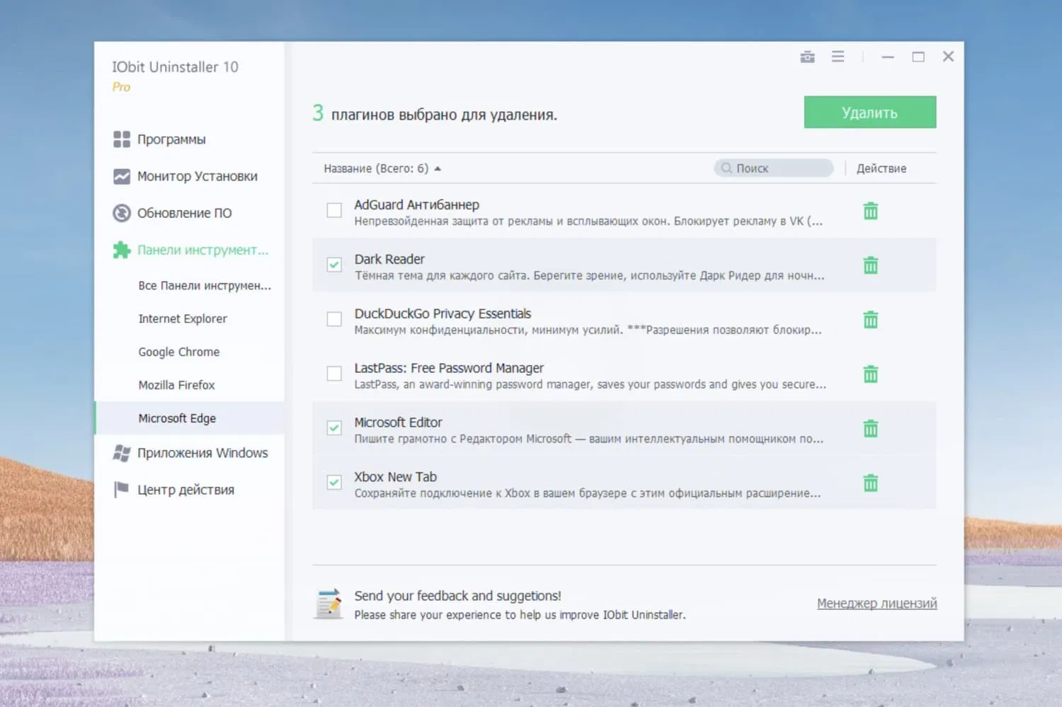
Task: Check the DuckDuckGo Privacy Essentials checkbox
Action: point(333,318)
